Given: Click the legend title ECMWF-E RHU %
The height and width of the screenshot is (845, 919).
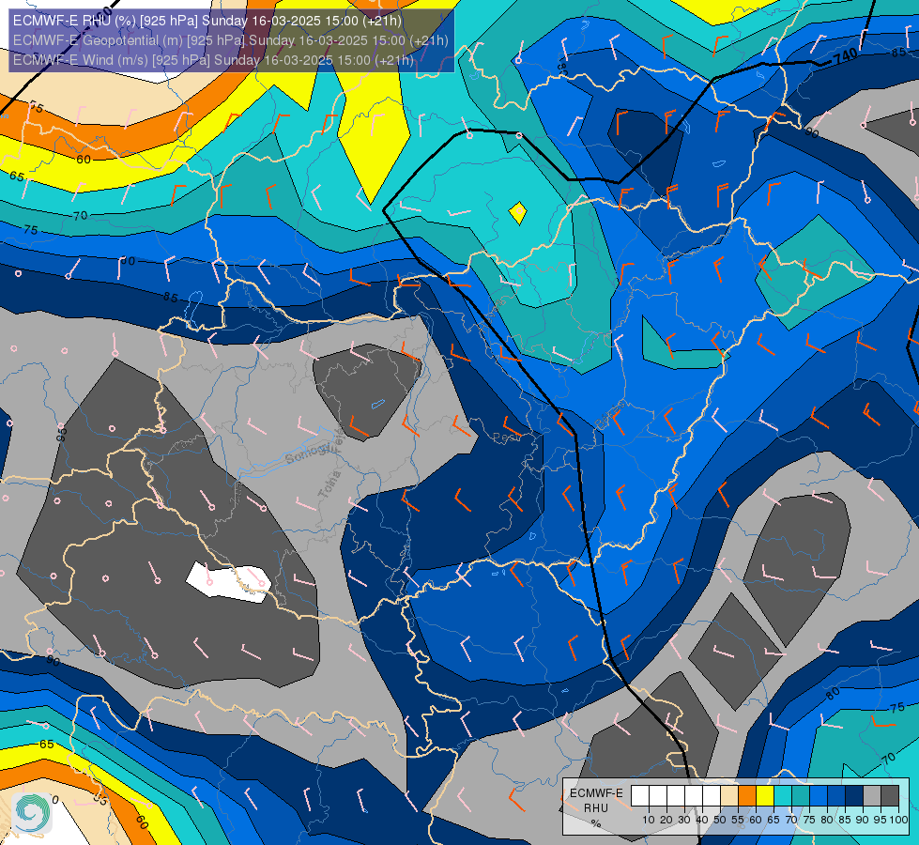Looking at the screenshot, I should click(x=596, y=808).
